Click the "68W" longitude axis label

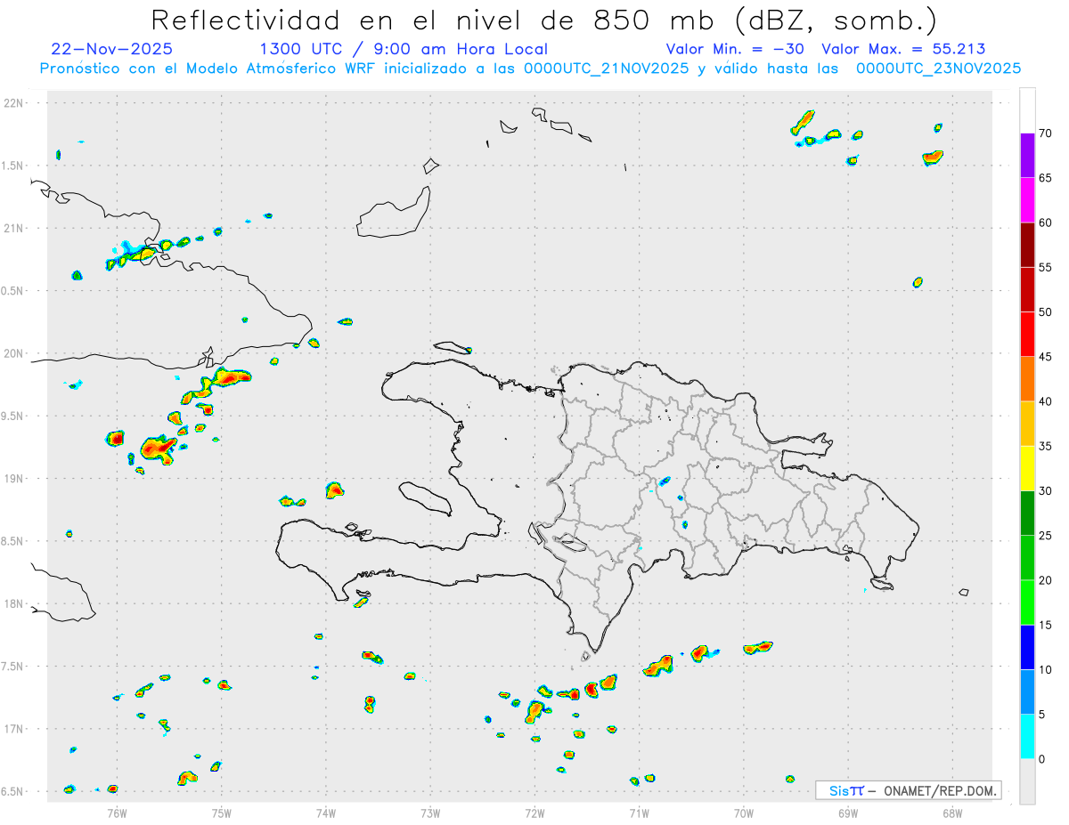coord(952,812)
